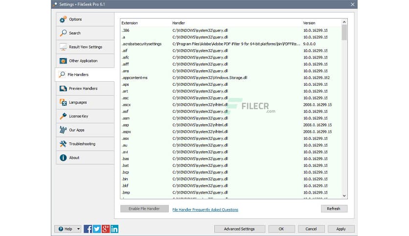Click the Twitter icon
Viewport: 409px width, 236px height.
(97, 229)
